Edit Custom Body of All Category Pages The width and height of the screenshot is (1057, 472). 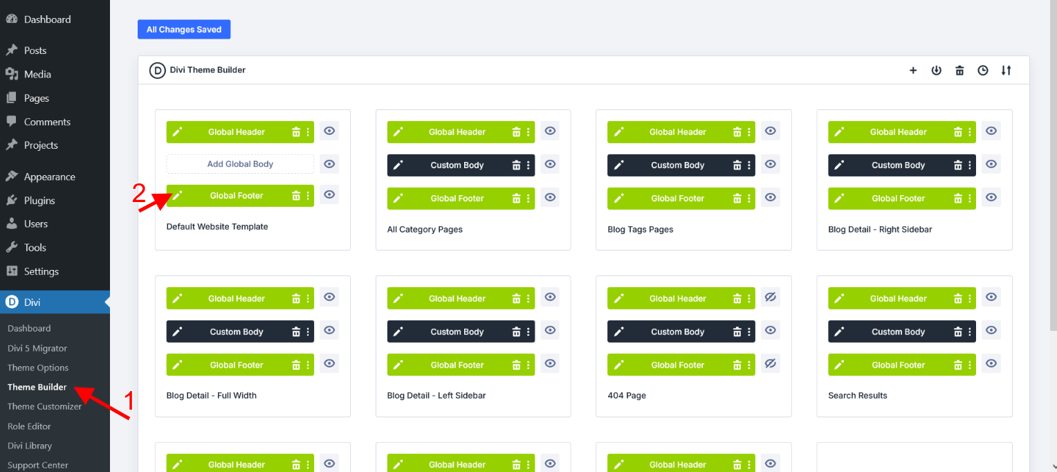[x=398, y=165]
